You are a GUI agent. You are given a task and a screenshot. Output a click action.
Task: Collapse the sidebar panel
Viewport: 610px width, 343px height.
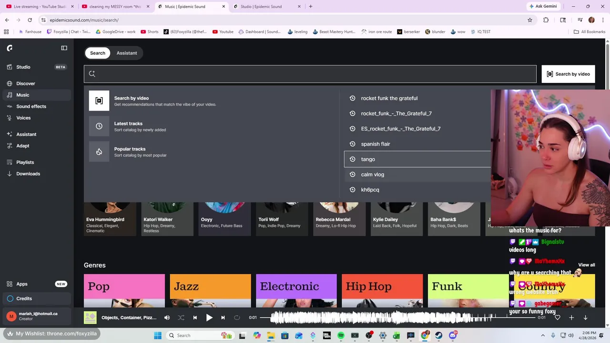click(x=64, y=48)
